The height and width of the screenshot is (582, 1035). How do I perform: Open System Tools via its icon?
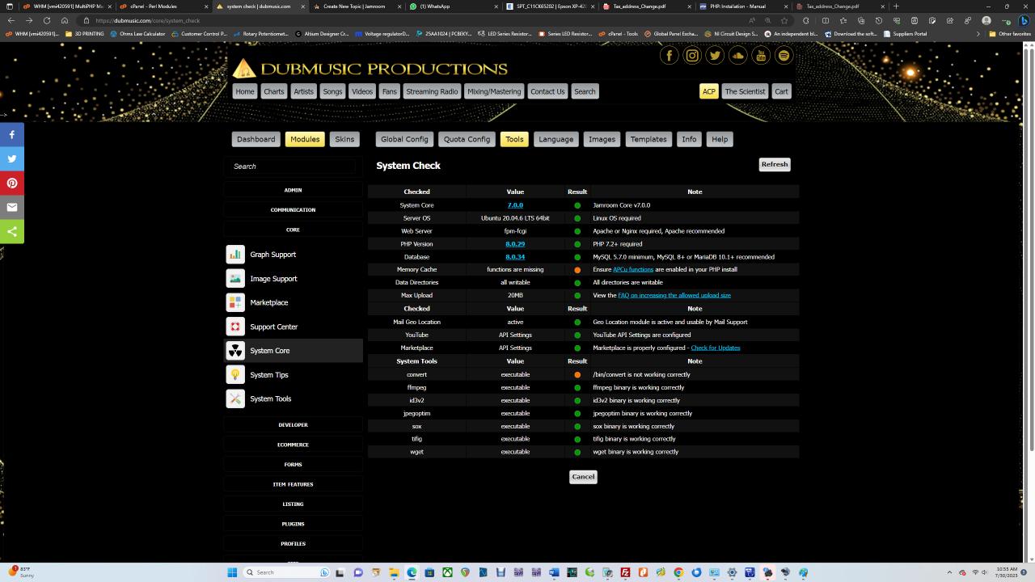click(x=235, y=399)
